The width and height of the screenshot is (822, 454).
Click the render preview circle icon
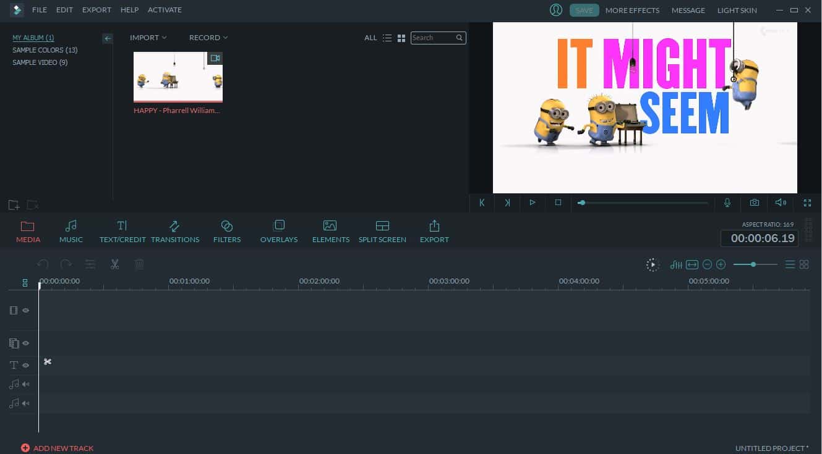coord(653,265)
